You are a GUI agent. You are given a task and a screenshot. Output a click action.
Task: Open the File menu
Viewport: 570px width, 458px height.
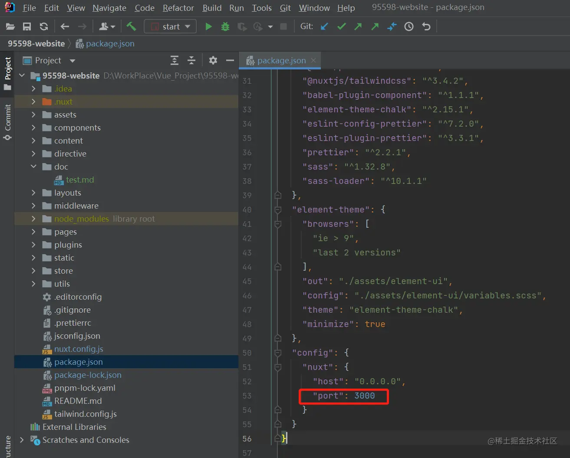point(30,8)
